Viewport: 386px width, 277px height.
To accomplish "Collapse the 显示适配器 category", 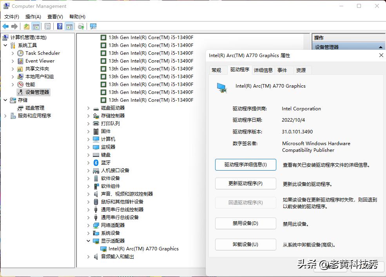I will click(89, 241).
